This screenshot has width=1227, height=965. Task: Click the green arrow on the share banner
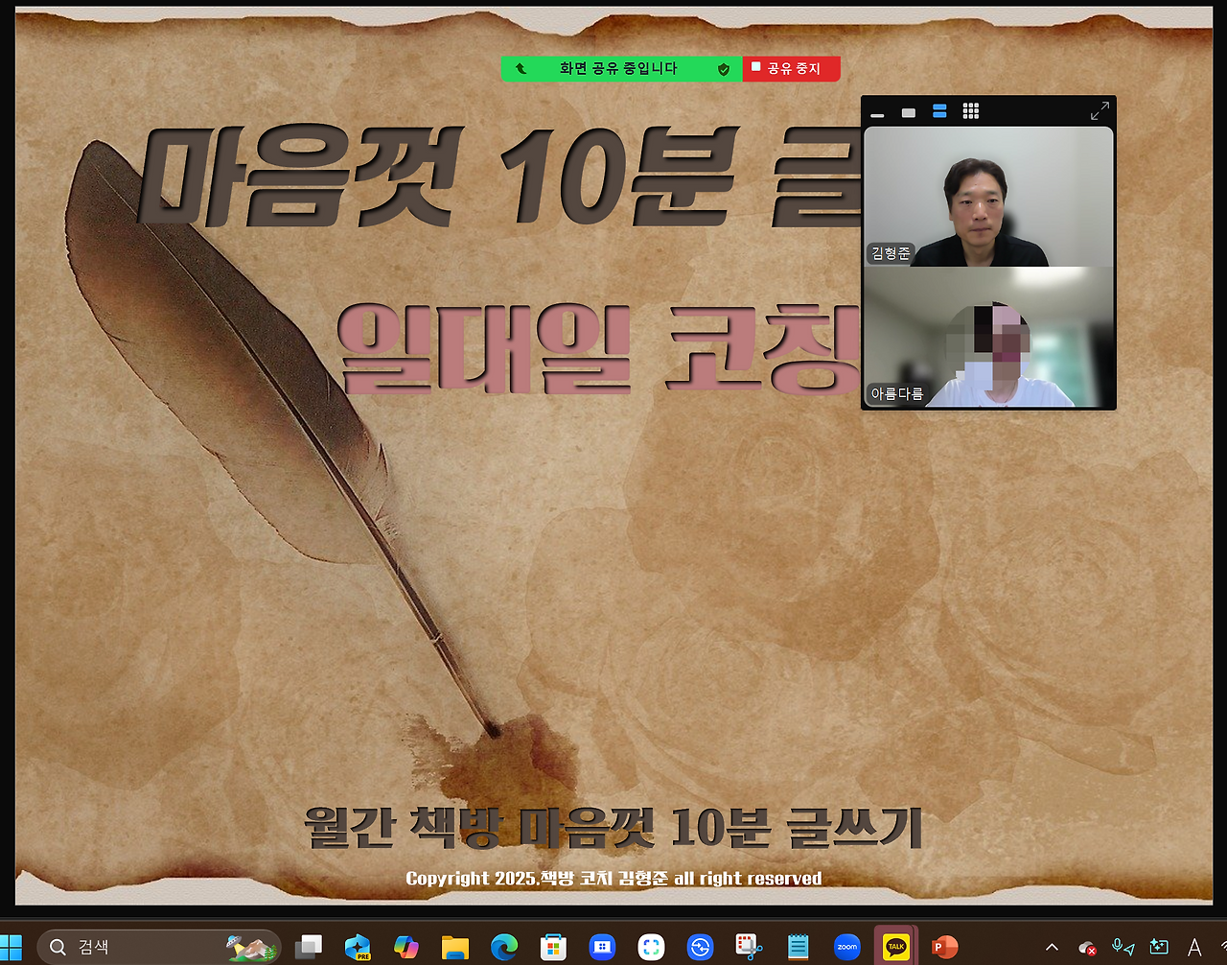(x=521, y=68)
